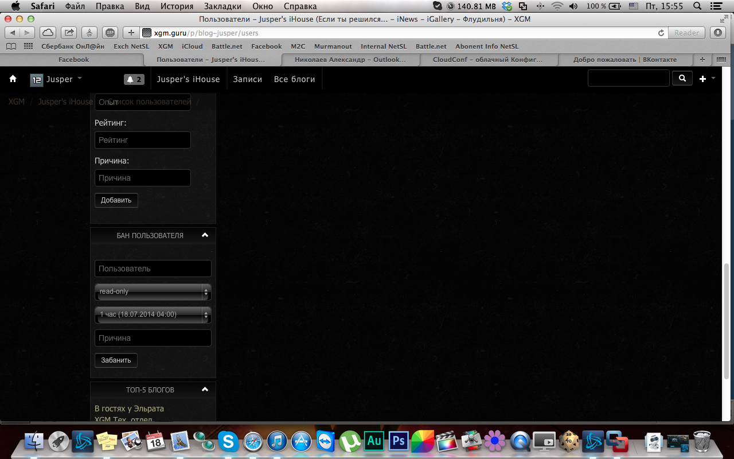
Task: Expand dropdown arrow beside plus icon
Action: pyautogui.click(x=713, y=78)
